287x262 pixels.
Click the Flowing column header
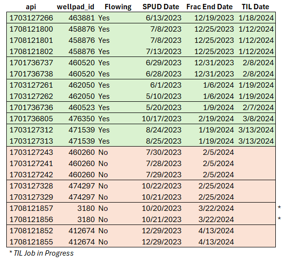click(x=118, y=7)
